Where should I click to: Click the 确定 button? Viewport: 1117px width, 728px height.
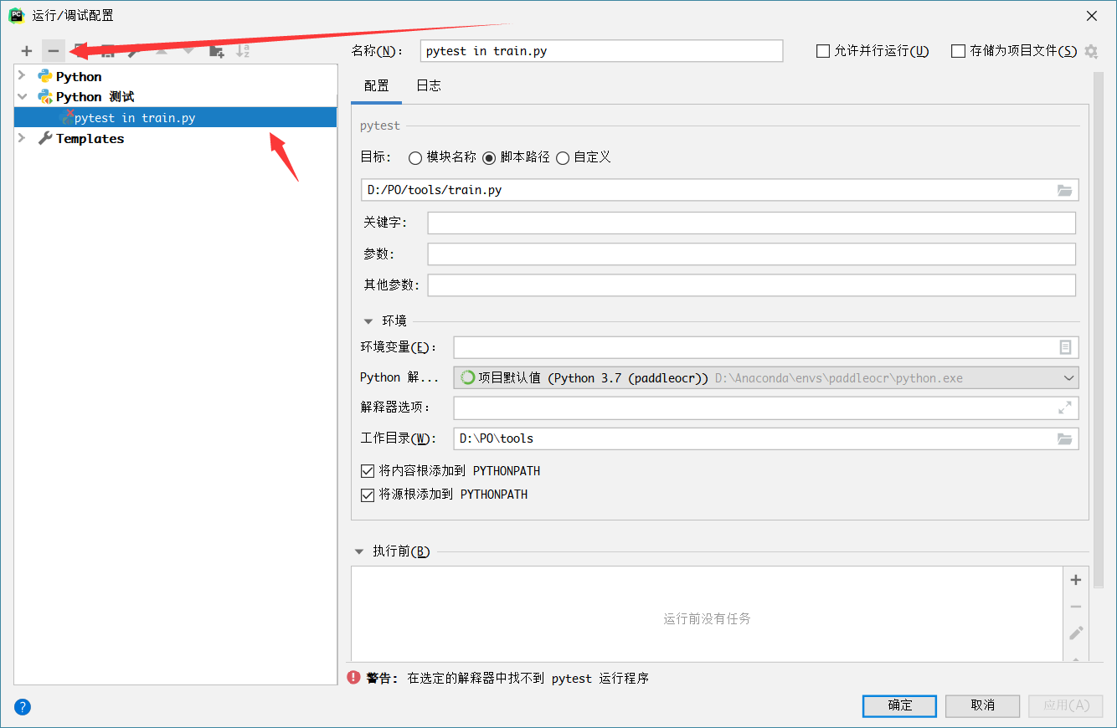tap(899, 705)
